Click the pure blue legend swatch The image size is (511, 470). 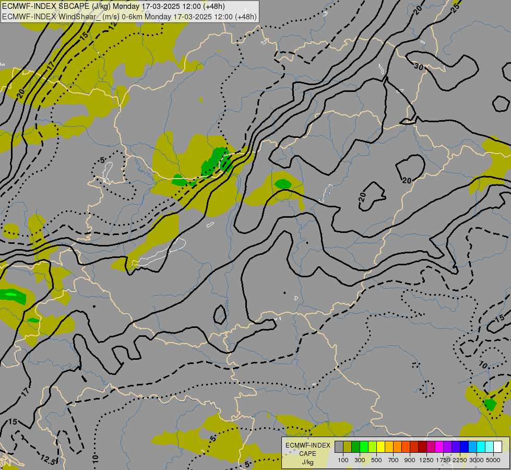pyautogui.click(x=465, y=447)
